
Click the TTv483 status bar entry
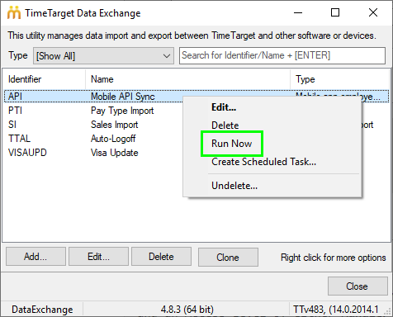(x=336, y=310)
